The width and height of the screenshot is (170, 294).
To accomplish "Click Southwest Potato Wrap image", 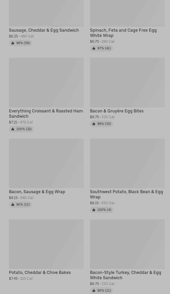I will [127, 163].
